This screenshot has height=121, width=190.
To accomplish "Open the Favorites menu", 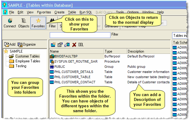I will (44, 12).
